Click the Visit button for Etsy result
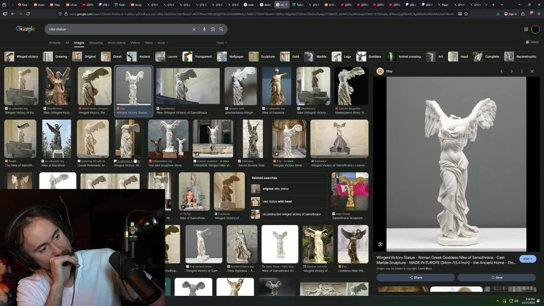The height and width of the screenshot is (306, 544). coord(527,259)
